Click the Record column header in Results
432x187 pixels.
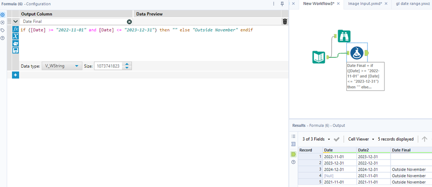pyautogui.click(x=310, y=150)
